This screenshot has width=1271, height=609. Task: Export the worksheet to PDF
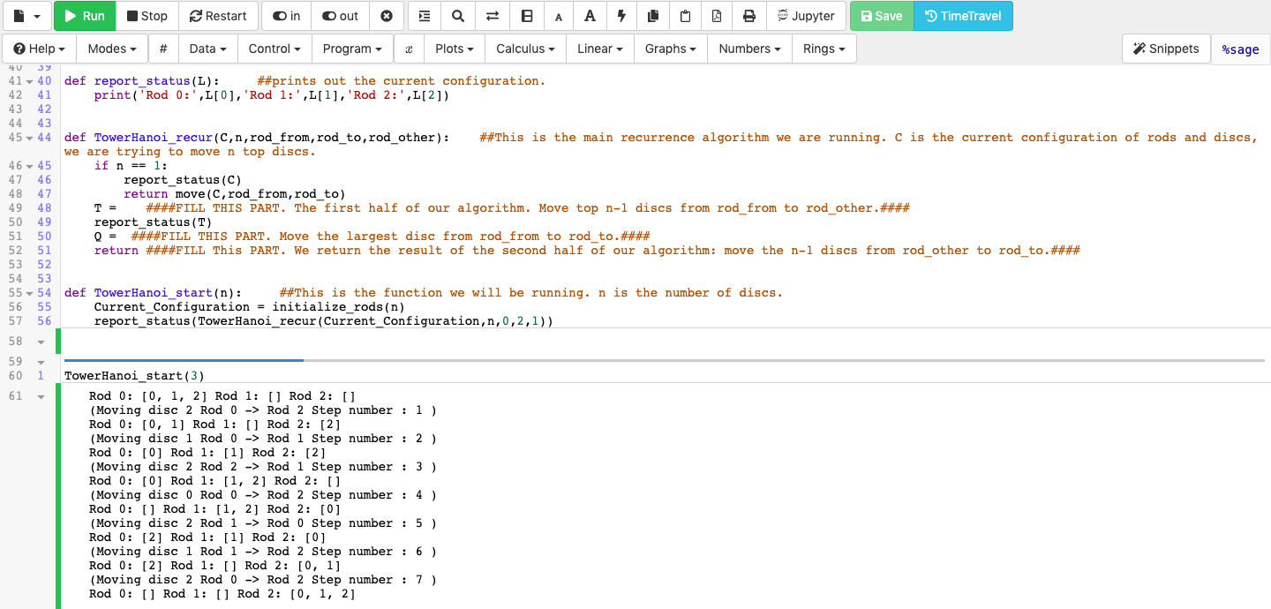pyautogui.click(x=717, y=15)
